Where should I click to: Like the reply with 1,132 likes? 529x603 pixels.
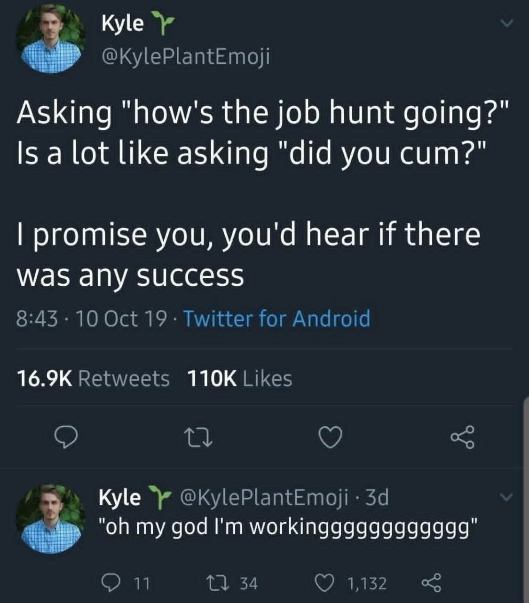tap(324, 583)
